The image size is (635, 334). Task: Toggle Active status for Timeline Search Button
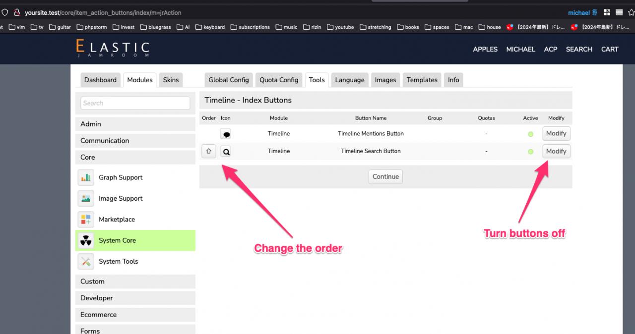530,152
